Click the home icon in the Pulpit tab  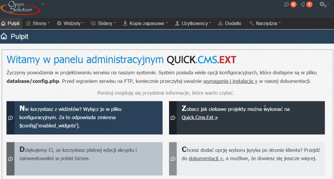click(3, 23)
